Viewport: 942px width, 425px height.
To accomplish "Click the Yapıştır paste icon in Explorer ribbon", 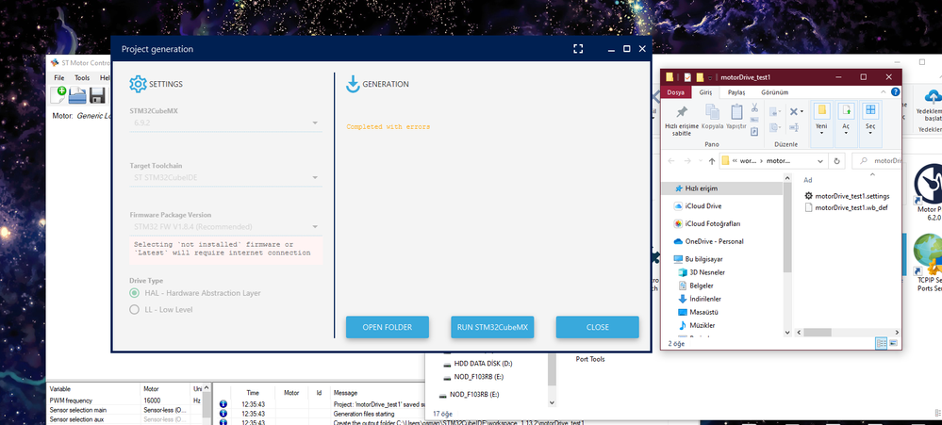I will (736, 112).
